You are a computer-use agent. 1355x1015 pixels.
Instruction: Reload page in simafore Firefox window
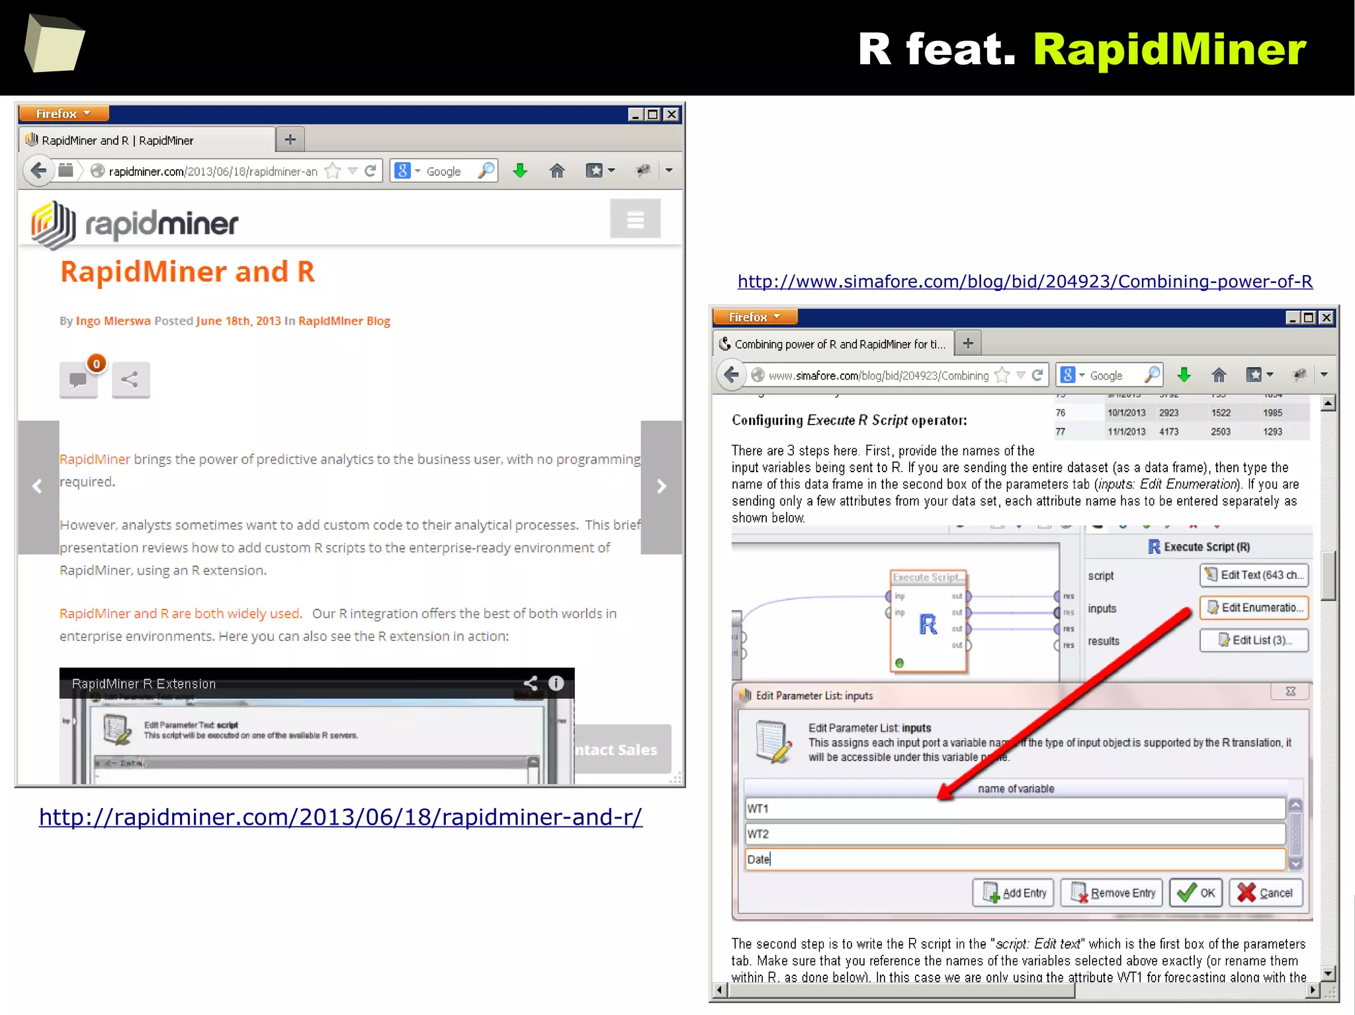pyautogui.click(x=1037, y=375)
